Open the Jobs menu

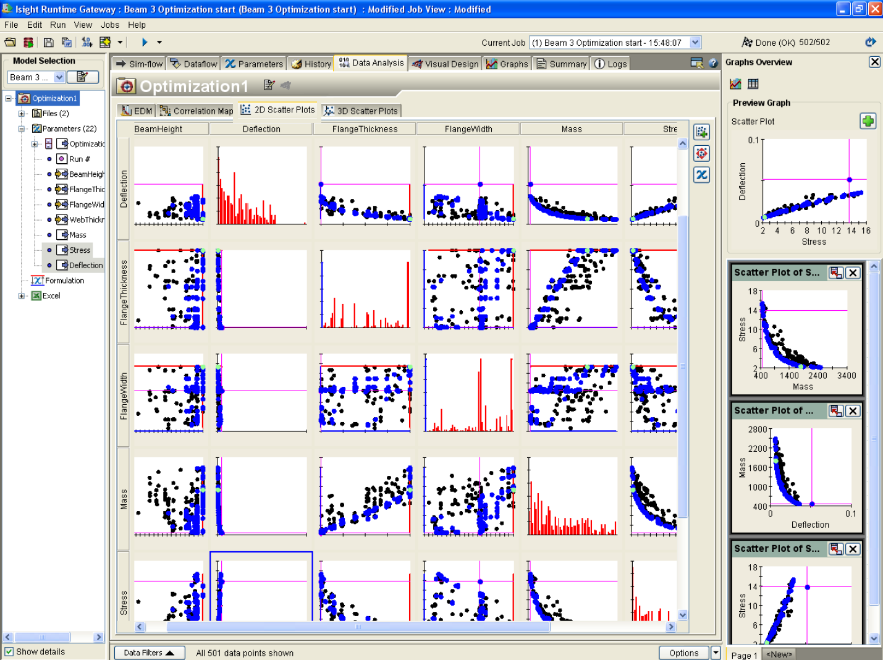point(110,25)
